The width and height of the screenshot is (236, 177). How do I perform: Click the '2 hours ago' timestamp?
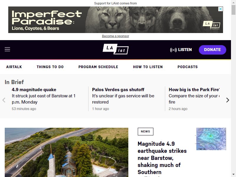click(178, 109)
